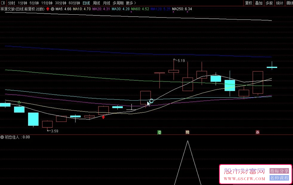
Task: Open the 复权 adjustment button
Action: pyautogui.click(x=249, y=3)
